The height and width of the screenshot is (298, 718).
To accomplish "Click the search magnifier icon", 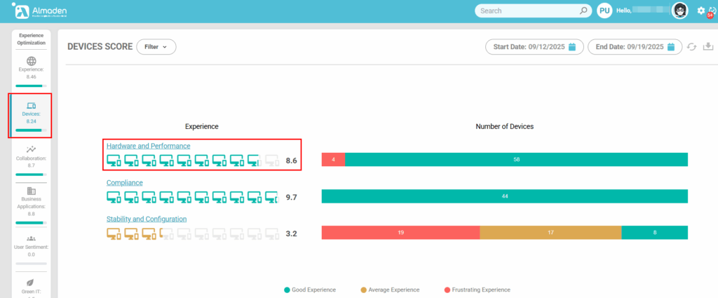I will point(583,11).
